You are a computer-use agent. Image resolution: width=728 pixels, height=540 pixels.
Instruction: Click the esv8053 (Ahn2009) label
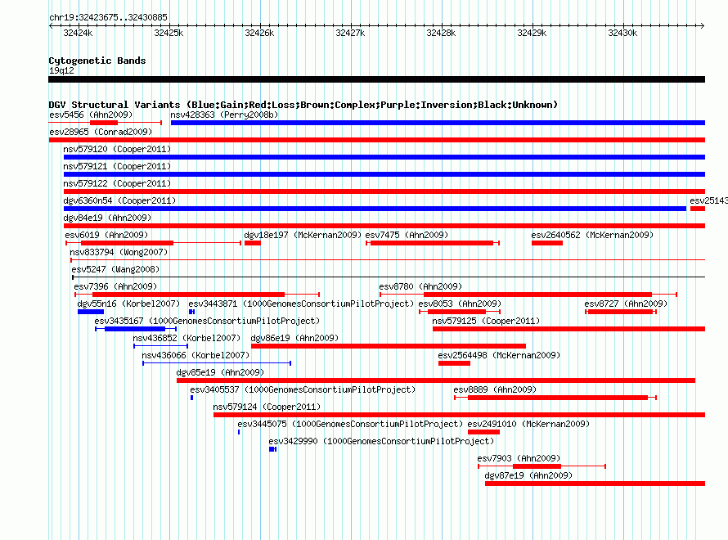point(460,304)
